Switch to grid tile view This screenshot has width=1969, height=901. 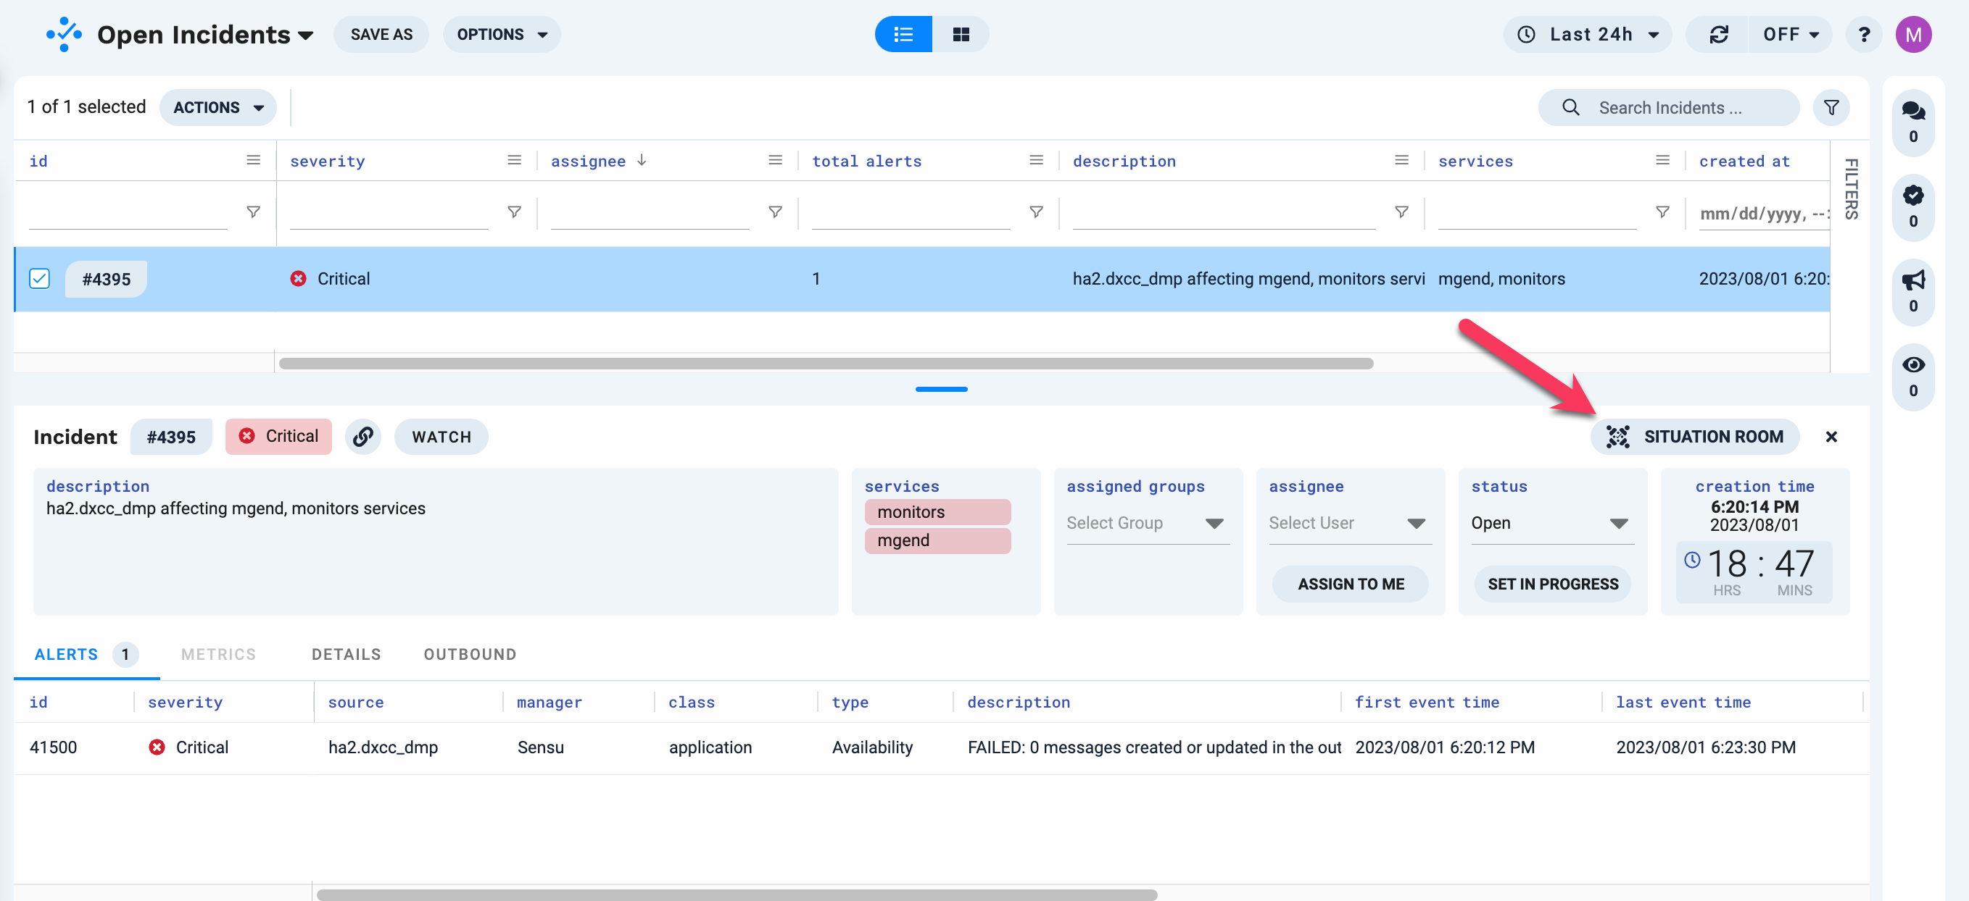pyautogui.click(x=961, y=34)
